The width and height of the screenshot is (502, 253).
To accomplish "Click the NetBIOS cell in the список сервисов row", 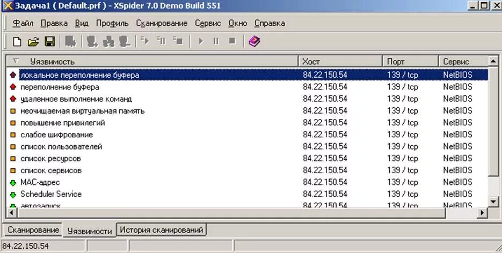I will [457, 170].
